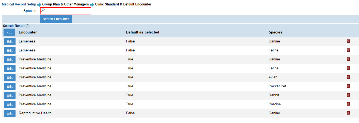Click the search magnifier icon in Species field
Image resolution: width=359 pixels, height=123 pixels.
point(43,10)
